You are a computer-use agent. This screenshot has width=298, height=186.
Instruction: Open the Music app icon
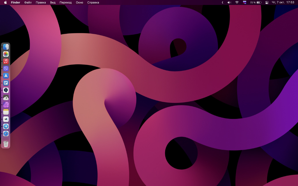click(x=6, y=61)
